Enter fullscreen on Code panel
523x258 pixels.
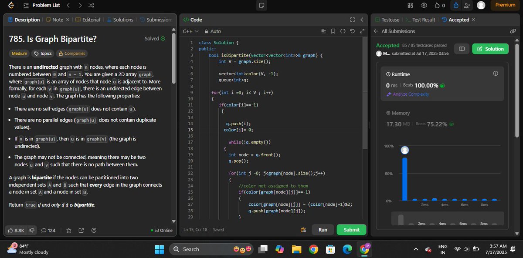[x=352, y=20]
